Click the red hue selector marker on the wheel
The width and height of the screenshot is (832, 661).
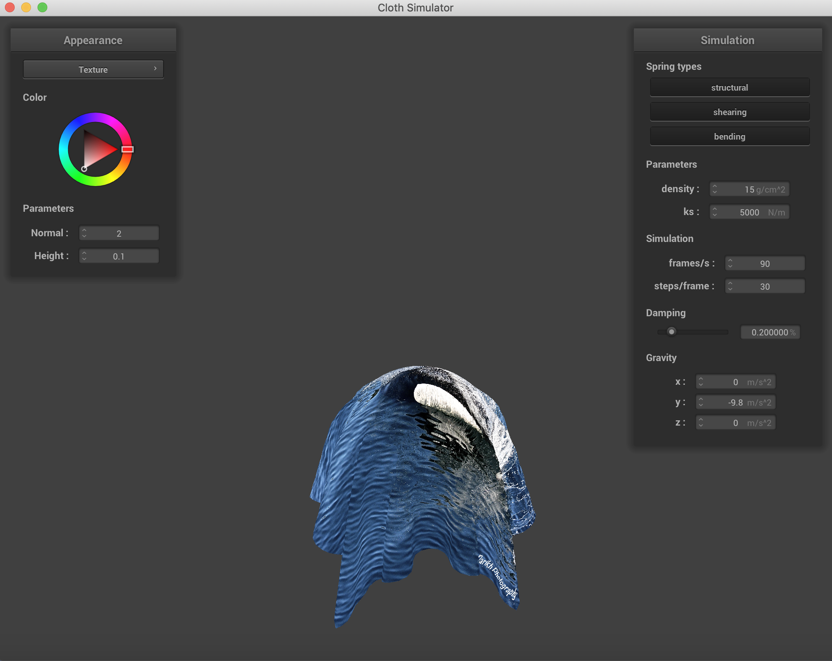click(x=128, y=149)
